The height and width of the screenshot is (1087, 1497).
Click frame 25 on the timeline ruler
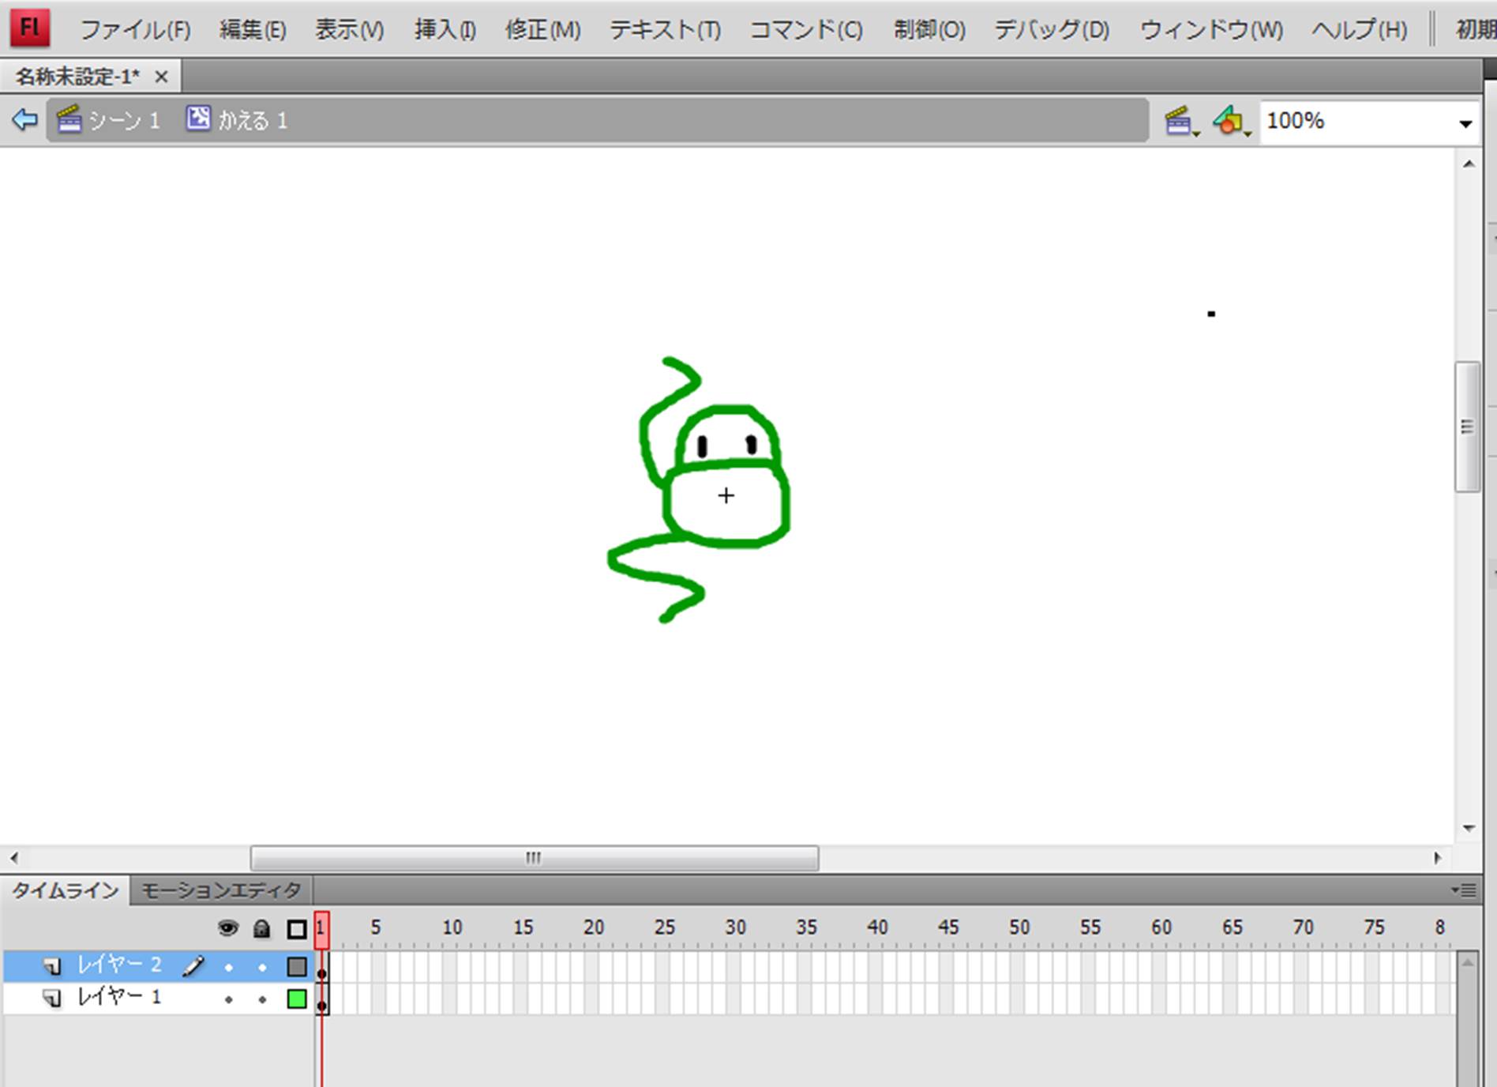[664, 927]
